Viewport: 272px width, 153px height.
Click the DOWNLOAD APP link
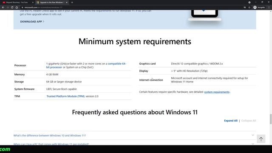point(32,22)
